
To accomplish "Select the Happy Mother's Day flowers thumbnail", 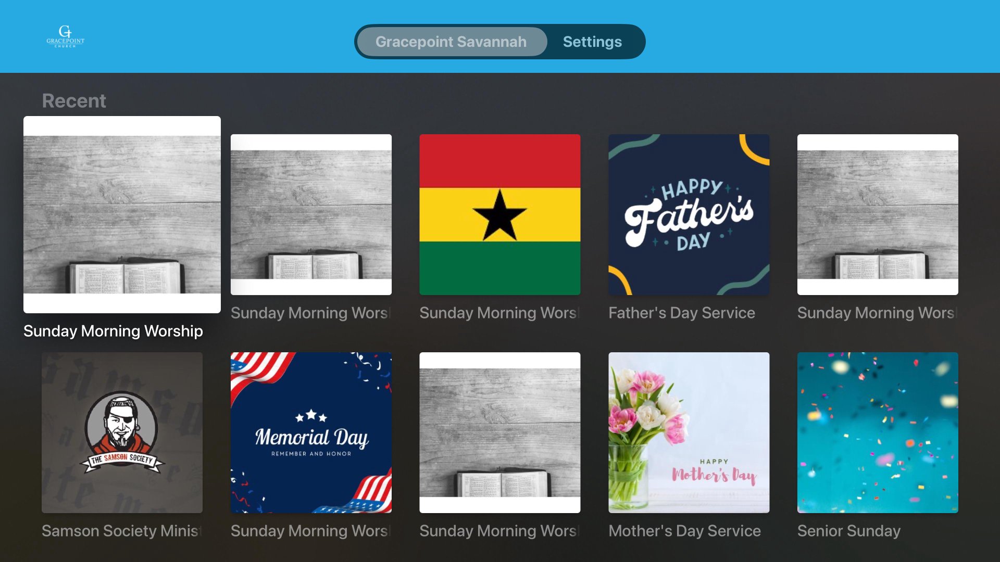I will [x=689, y=432].
